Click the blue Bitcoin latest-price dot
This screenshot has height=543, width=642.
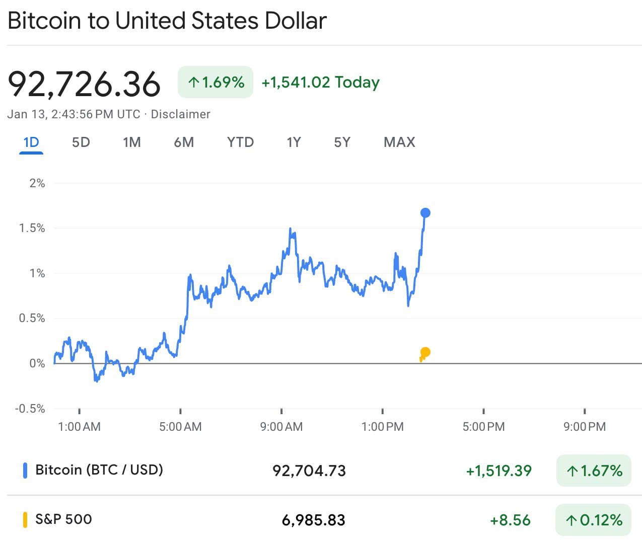click(x=425, y=213)
